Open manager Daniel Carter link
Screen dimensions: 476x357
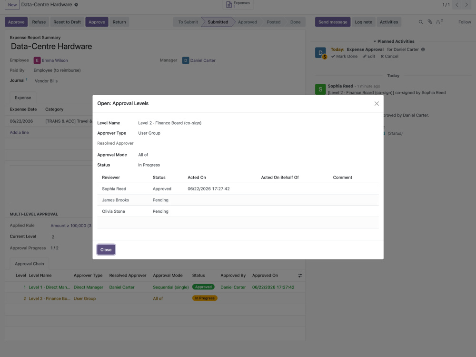[x=203, y=60]
